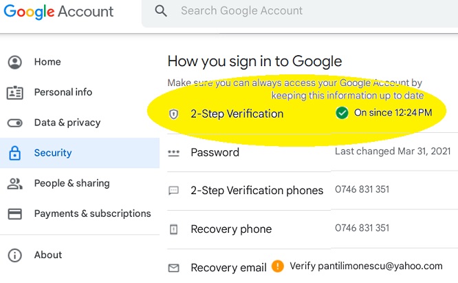Screen dimensions: 458x283
Task: Click the search magnifier icon
Action: (x=161, y=11)
